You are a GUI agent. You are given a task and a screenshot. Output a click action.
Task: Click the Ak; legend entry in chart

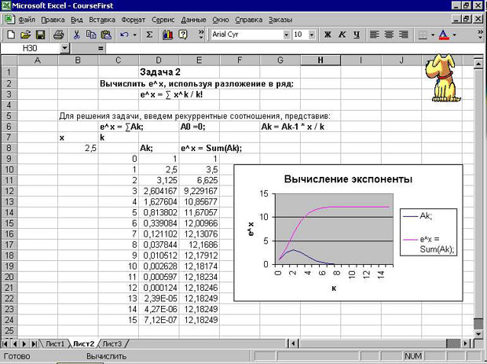point(417,215)
